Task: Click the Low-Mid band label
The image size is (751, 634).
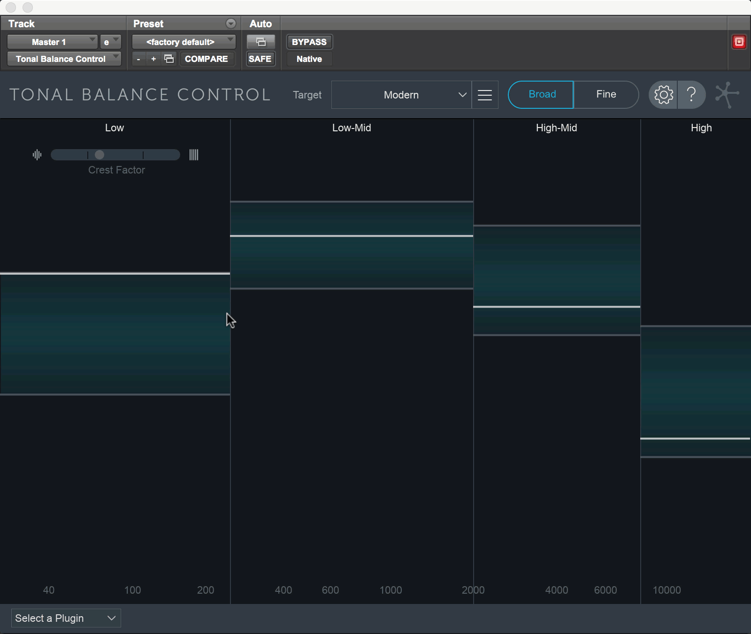Action: pyautogui.click(x=352, y=128)
